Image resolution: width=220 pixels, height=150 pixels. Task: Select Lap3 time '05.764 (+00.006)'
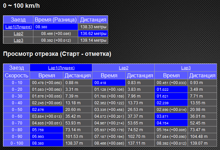click(171, 130)
